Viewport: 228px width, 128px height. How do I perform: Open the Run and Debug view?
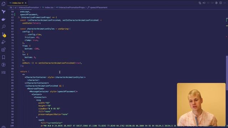[x=4, y=42]
